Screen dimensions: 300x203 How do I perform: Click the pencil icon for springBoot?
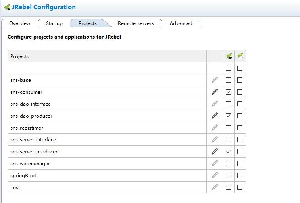(x=215, y=175)
